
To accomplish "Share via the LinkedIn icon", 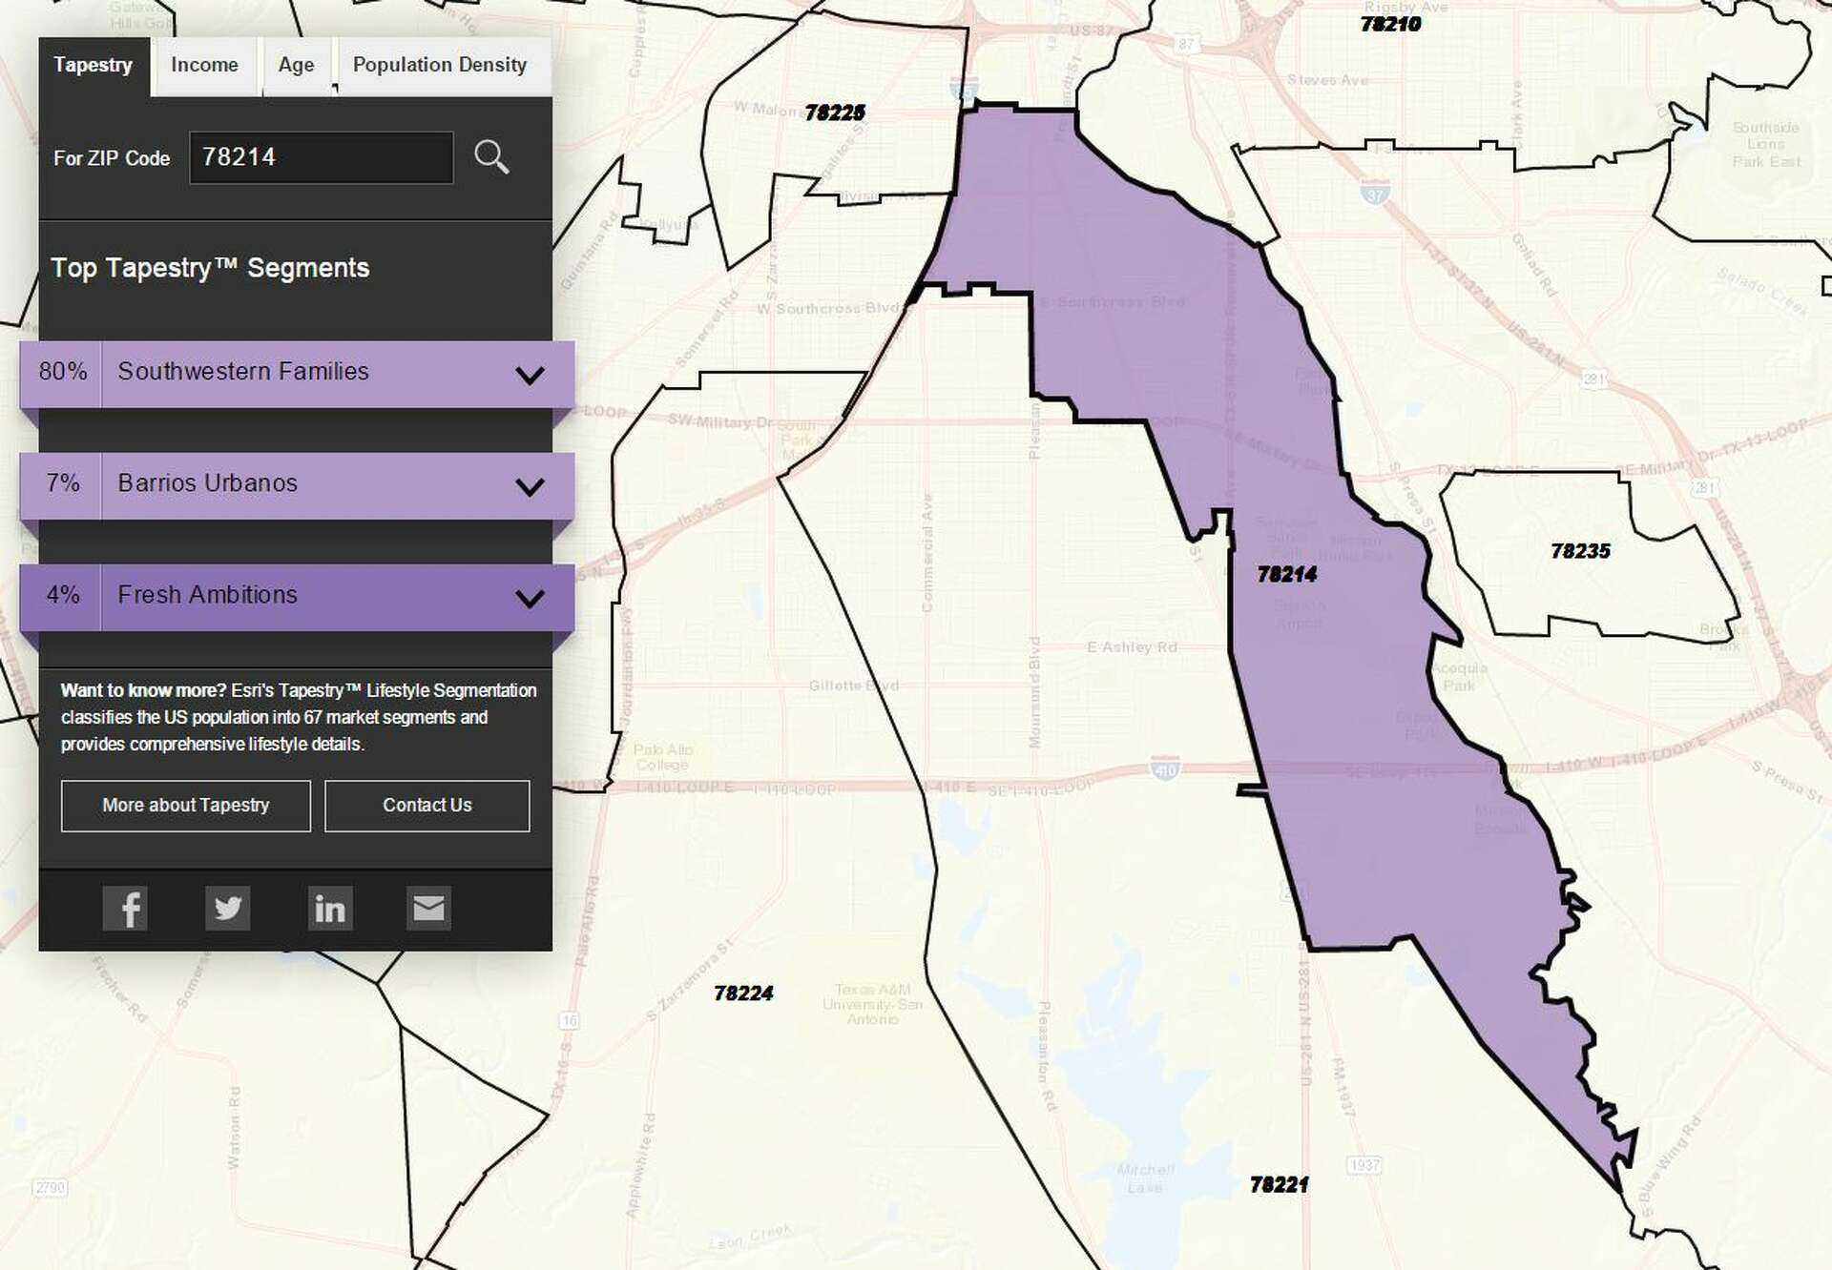I will click(330, 909).
